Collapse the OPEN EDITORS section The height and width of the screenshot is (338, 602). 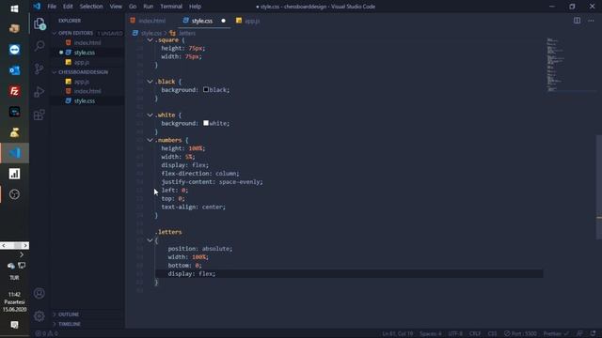(55, 34)
